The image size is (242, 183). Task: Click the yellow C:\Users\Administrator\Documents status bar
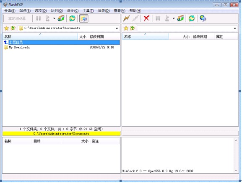pos(61,134)
